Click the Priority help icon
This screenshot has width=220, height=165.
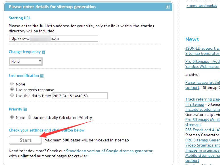click(25, 109)
